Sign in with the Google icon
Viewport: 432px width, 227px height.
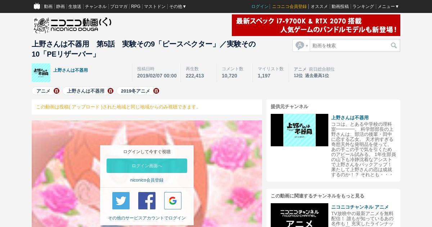coord(173,201)
